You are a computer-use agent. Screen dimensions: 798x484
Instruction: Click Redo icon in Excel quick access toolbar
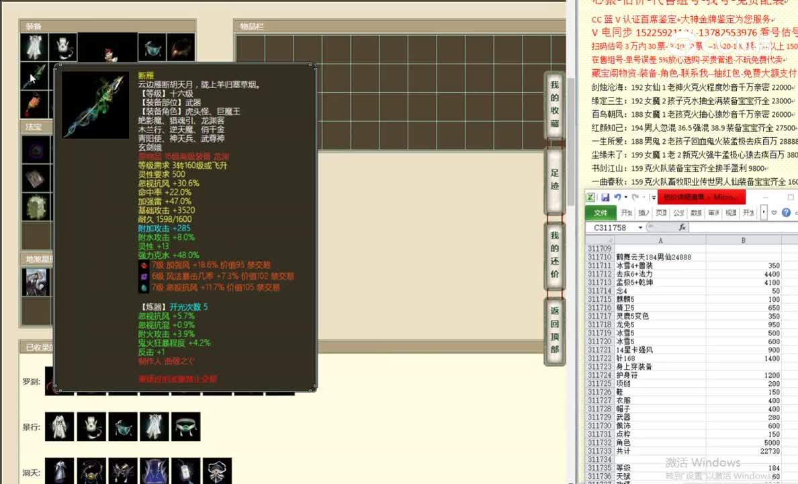[x=635, y=197]
